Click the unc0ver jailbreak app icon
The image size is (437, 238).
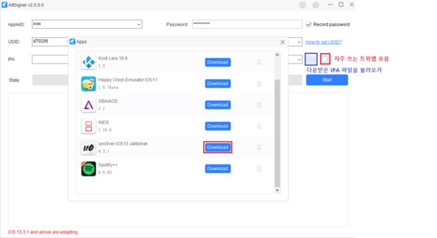tap(89, 148)
